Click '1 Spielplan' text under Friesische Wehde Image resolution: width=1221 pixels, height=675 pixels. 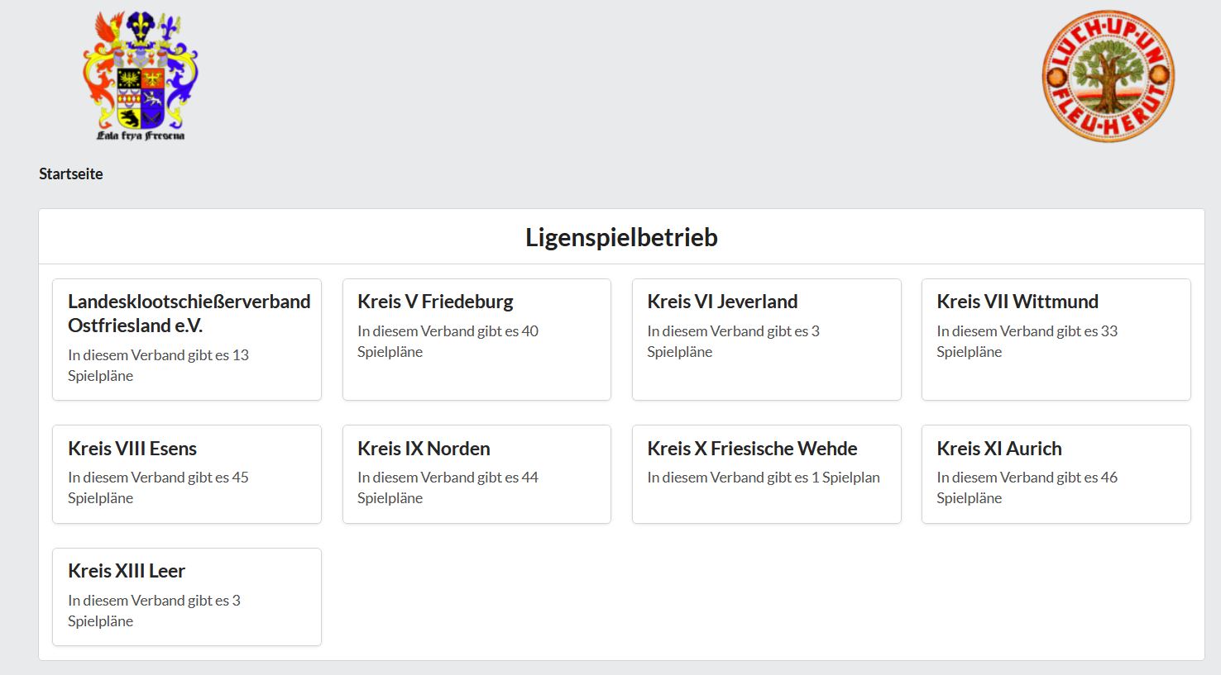[x=763, y=478]
